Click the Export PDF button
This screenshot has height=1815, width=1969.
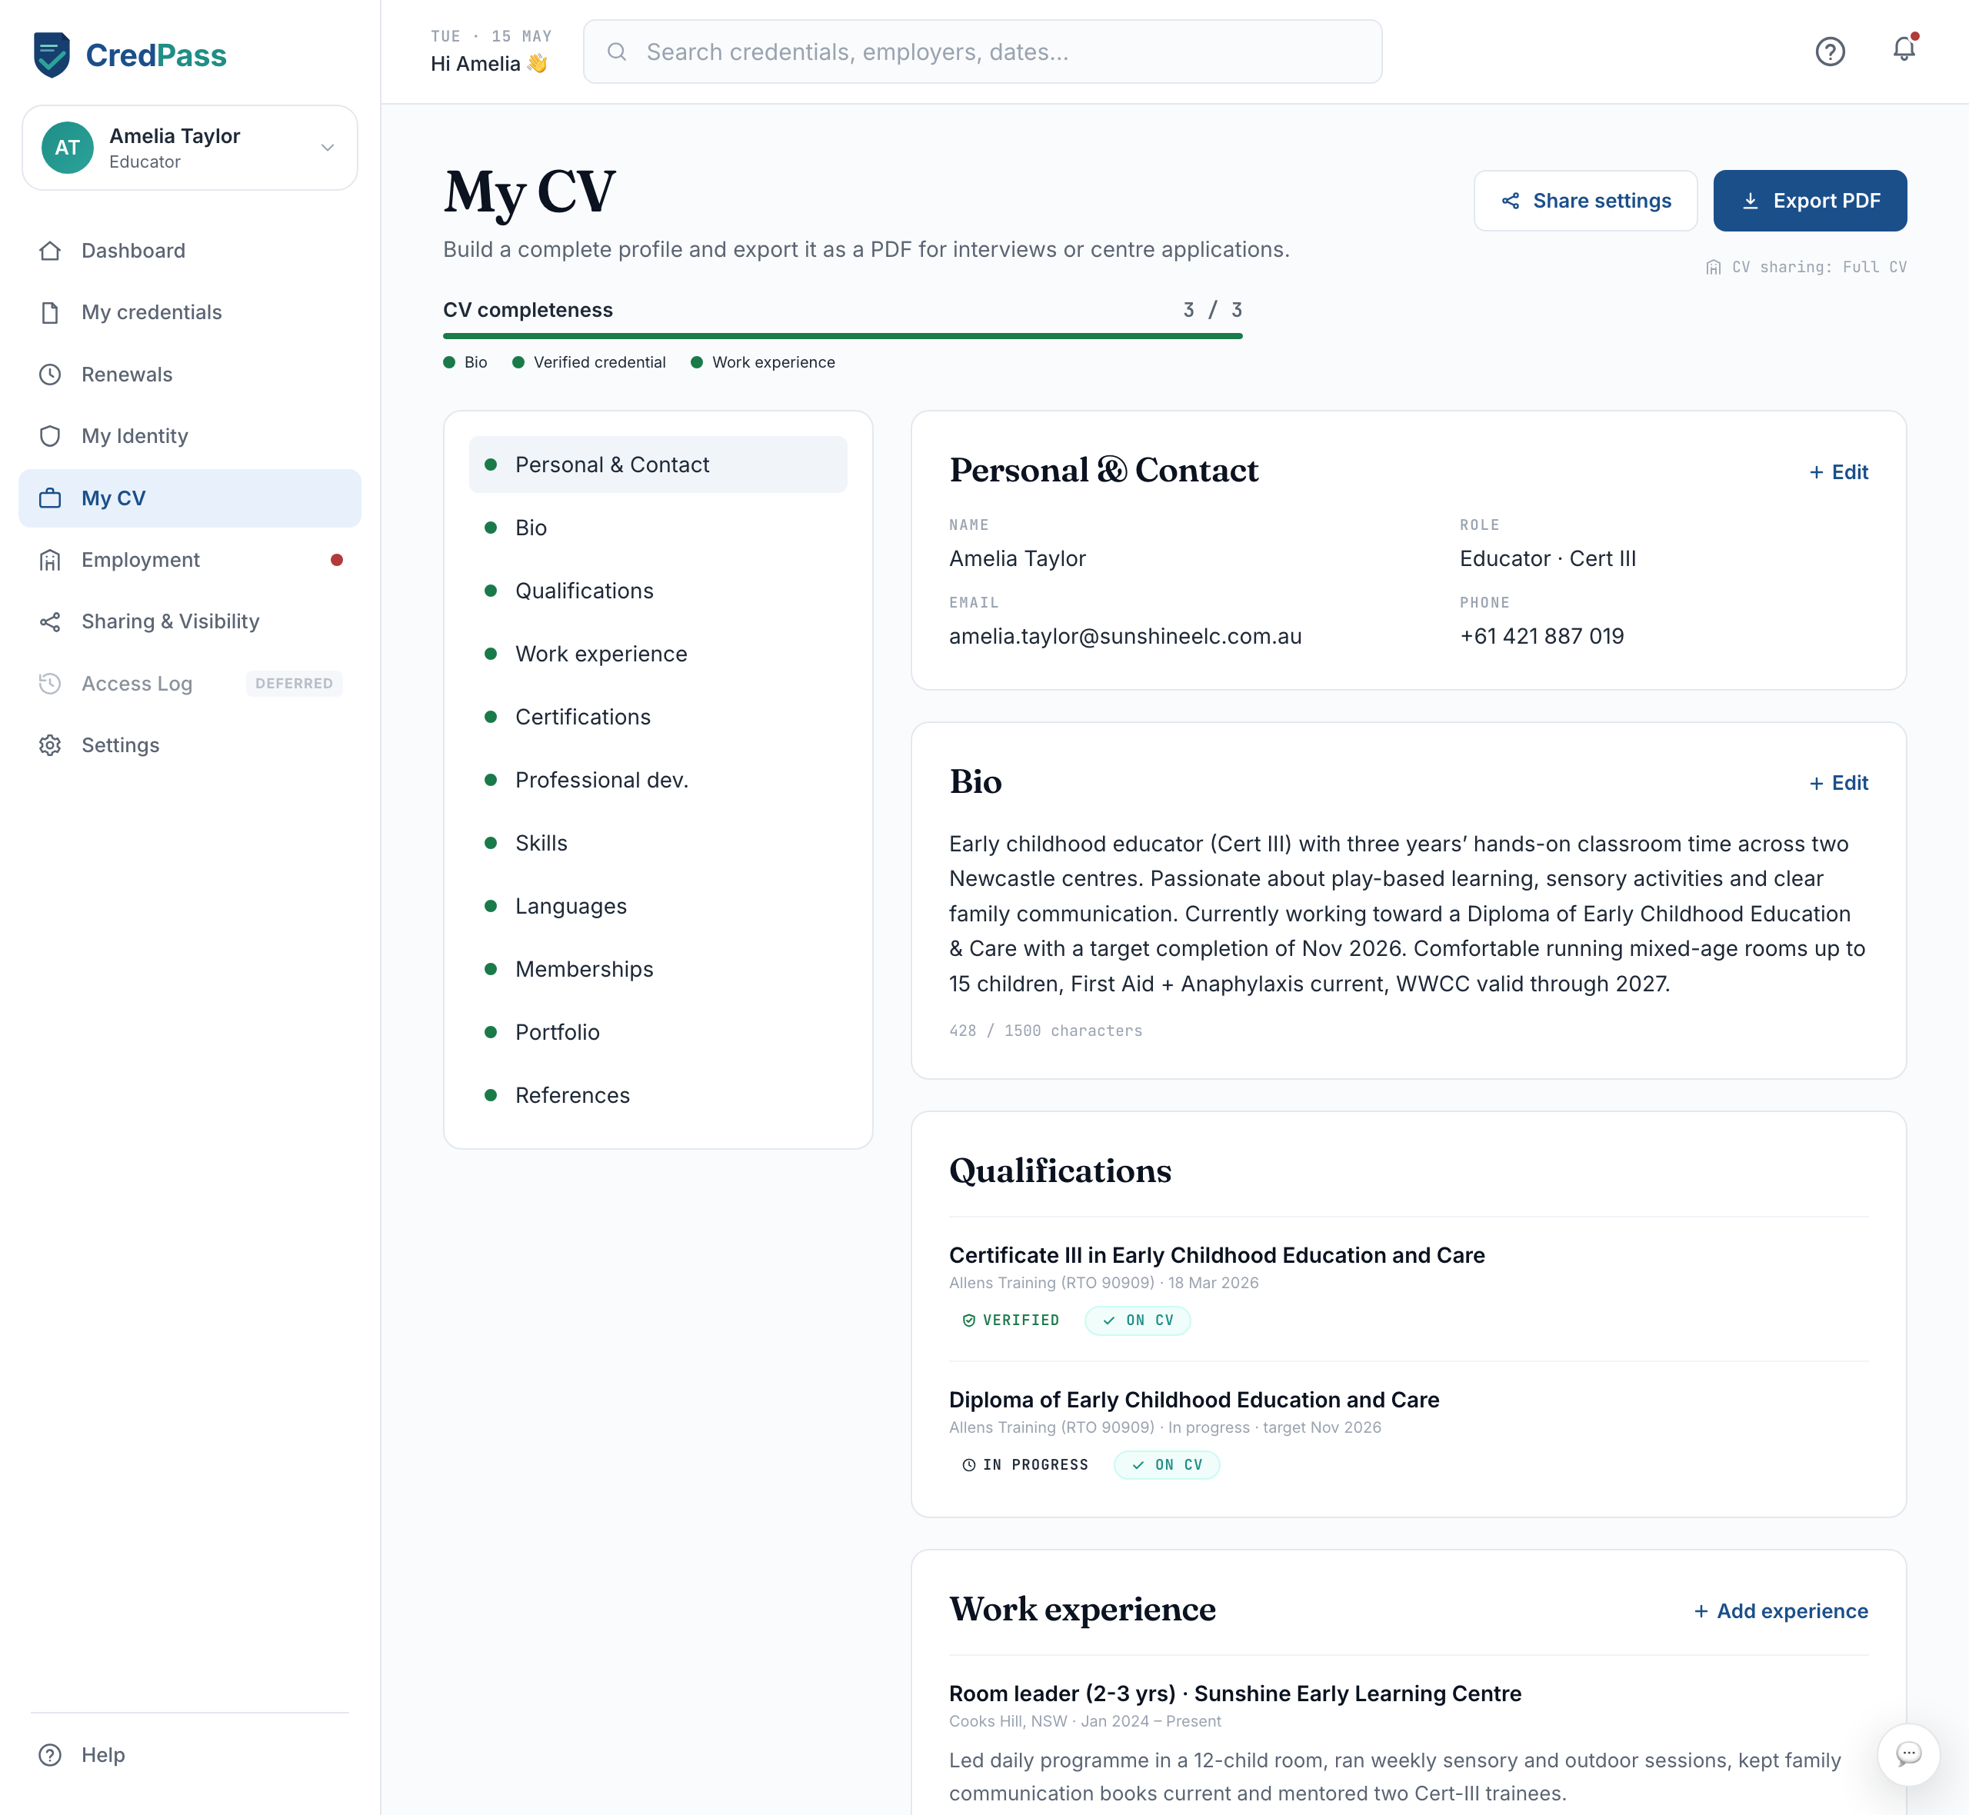(x=1810, y=201)
